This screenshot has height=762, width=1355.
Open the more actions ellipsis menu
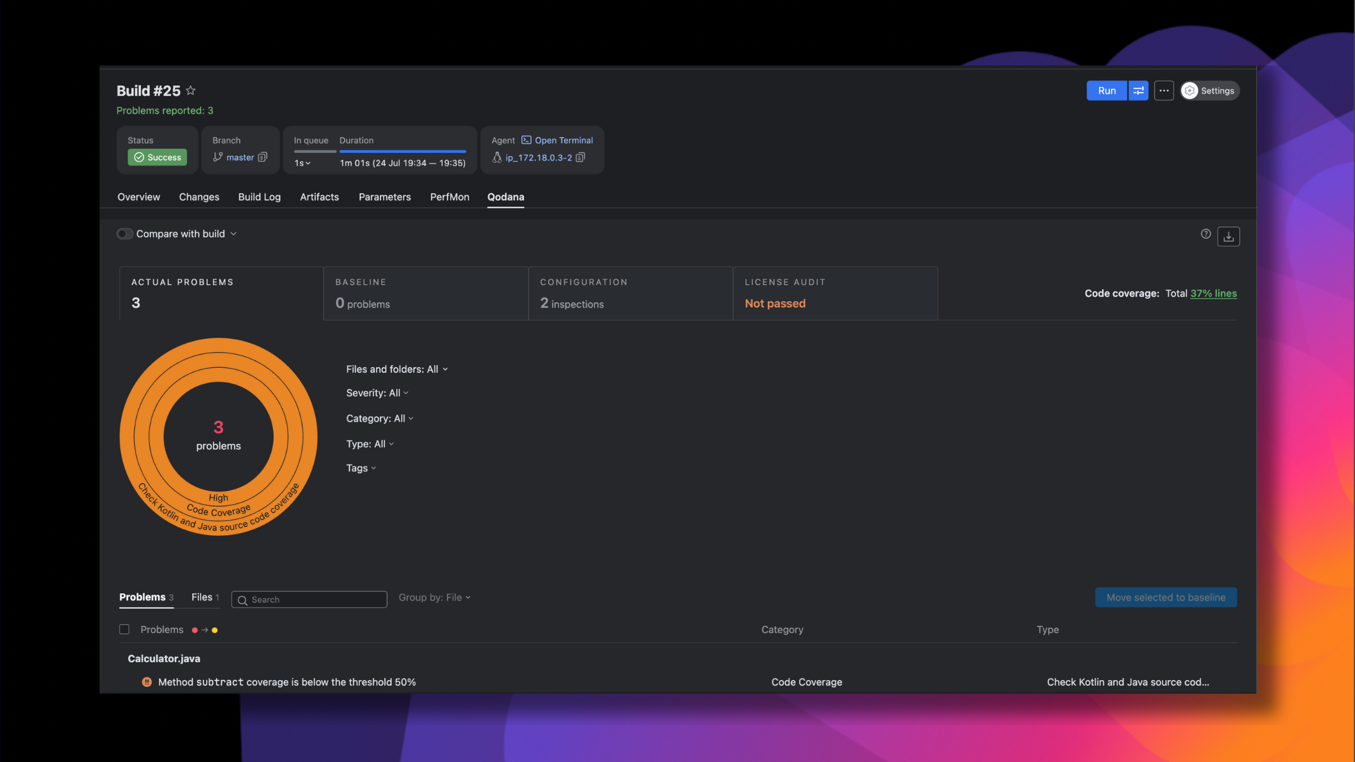[1163, 91]
